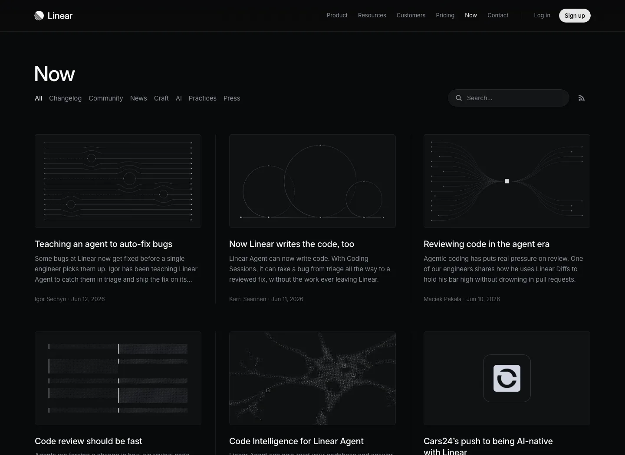Screen dimensions: 625x455
Task: Click excerpt starting 'Linear Agent can now write code'
Action: click(310, 269)
